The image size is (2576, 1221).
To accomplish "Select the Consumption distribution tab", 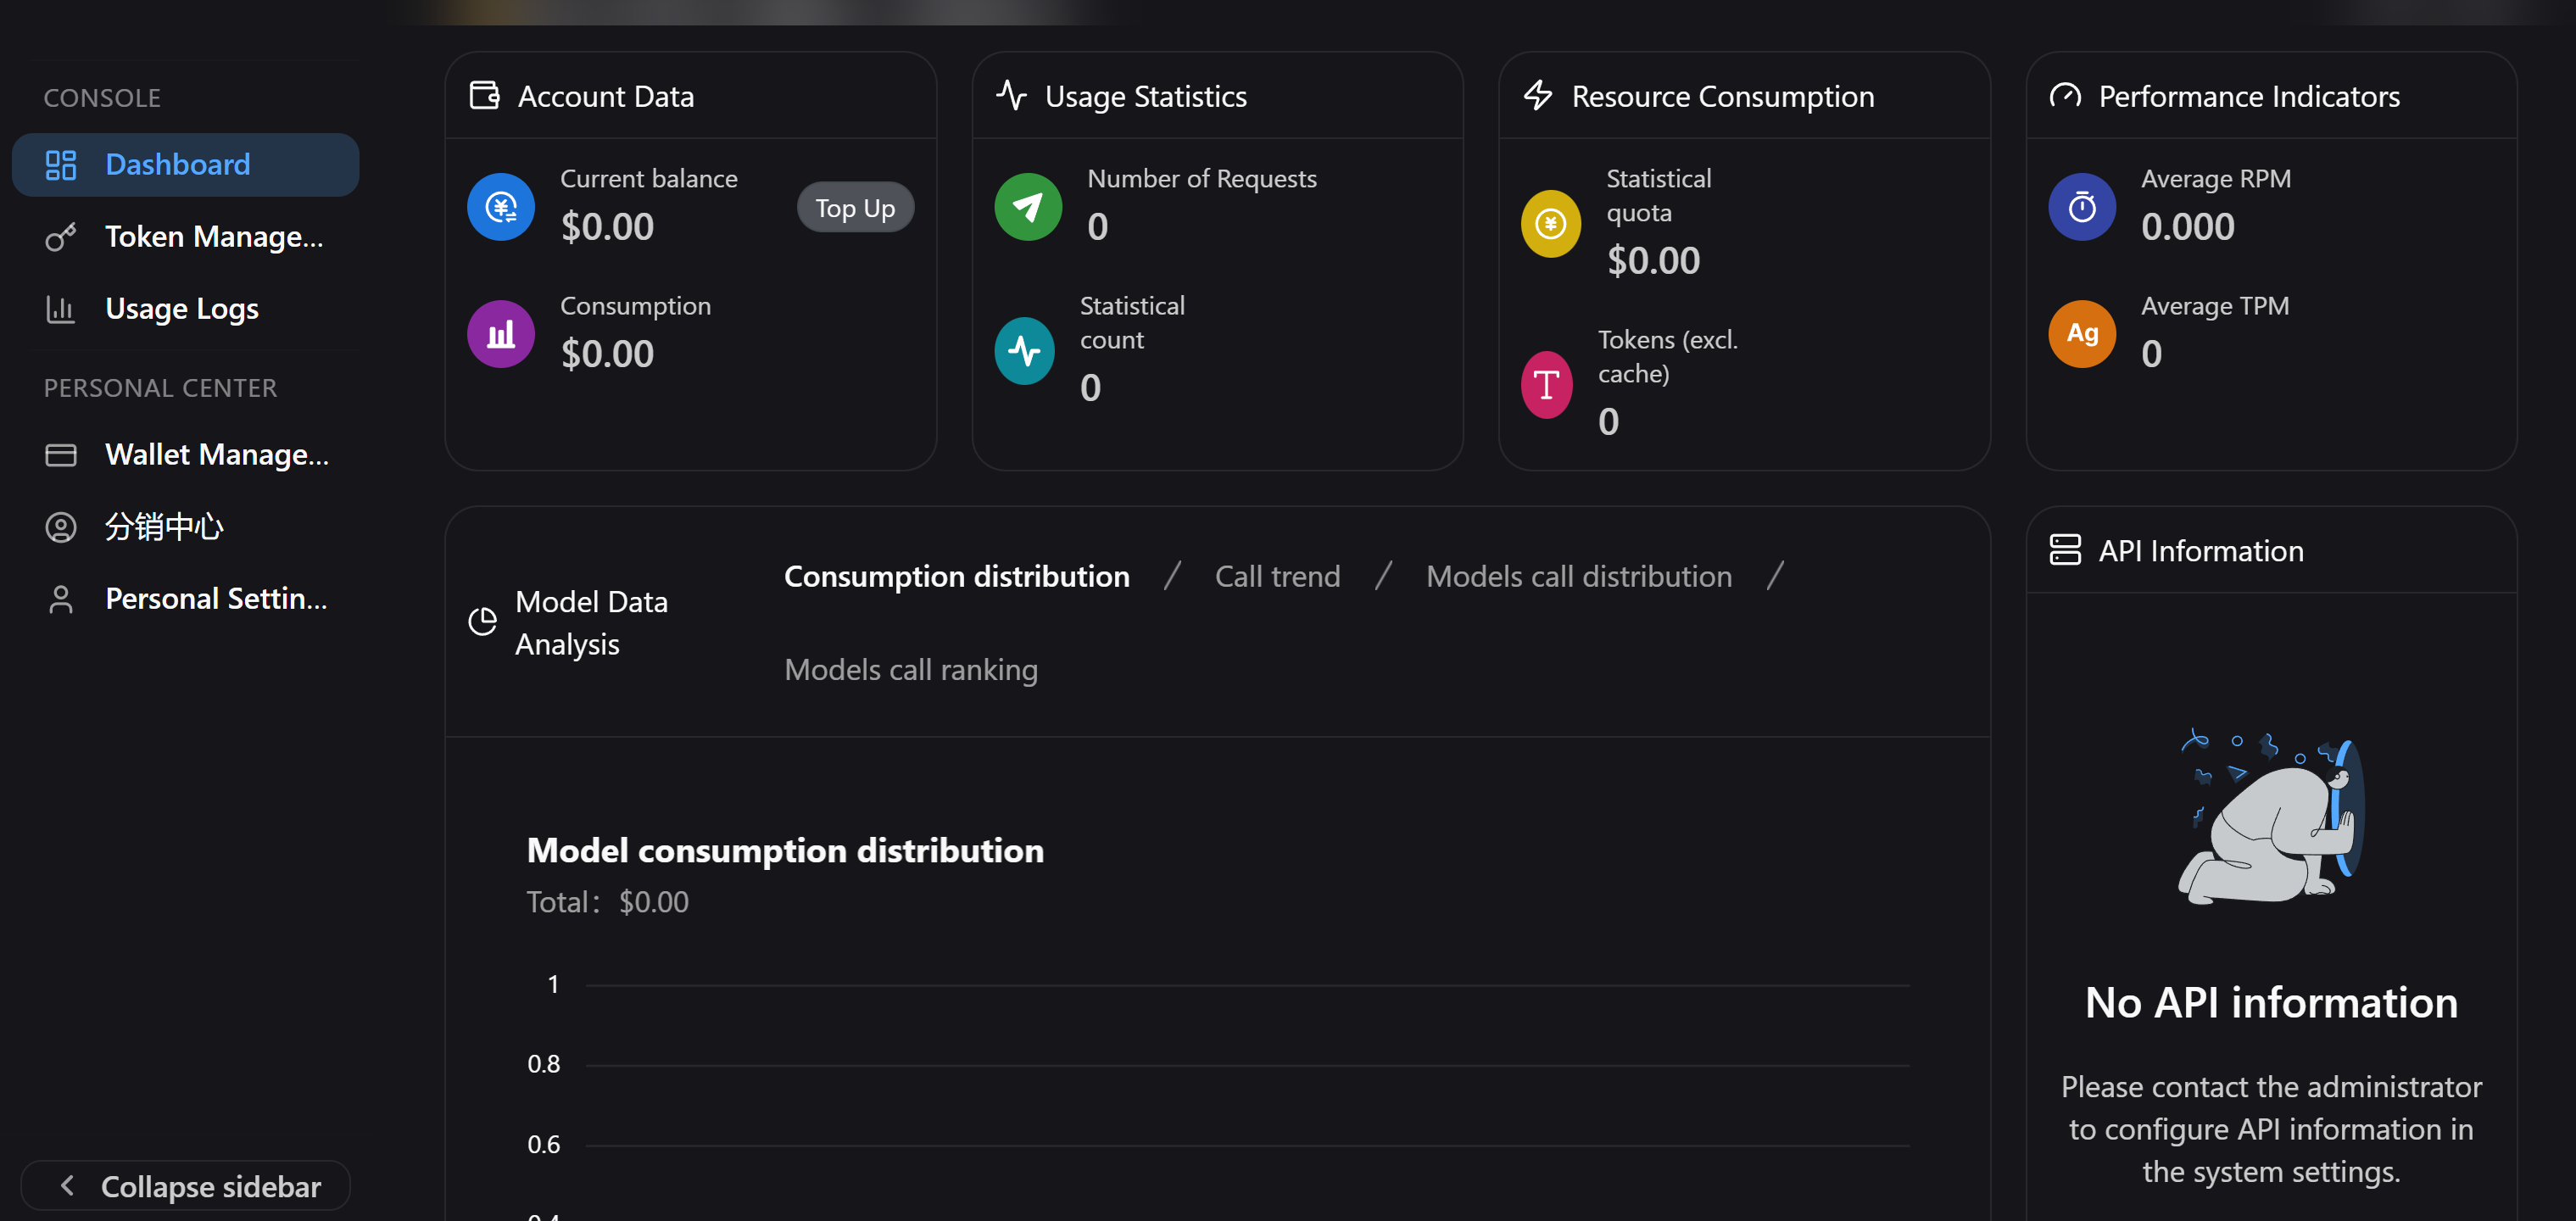I will pyautogui.click(x=957, y=576).
